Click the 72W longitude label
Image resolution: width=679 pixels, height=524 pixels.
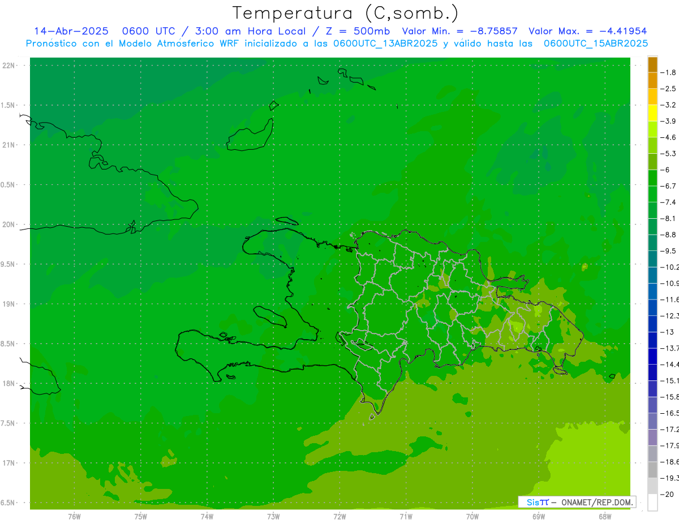pos(339,517)
